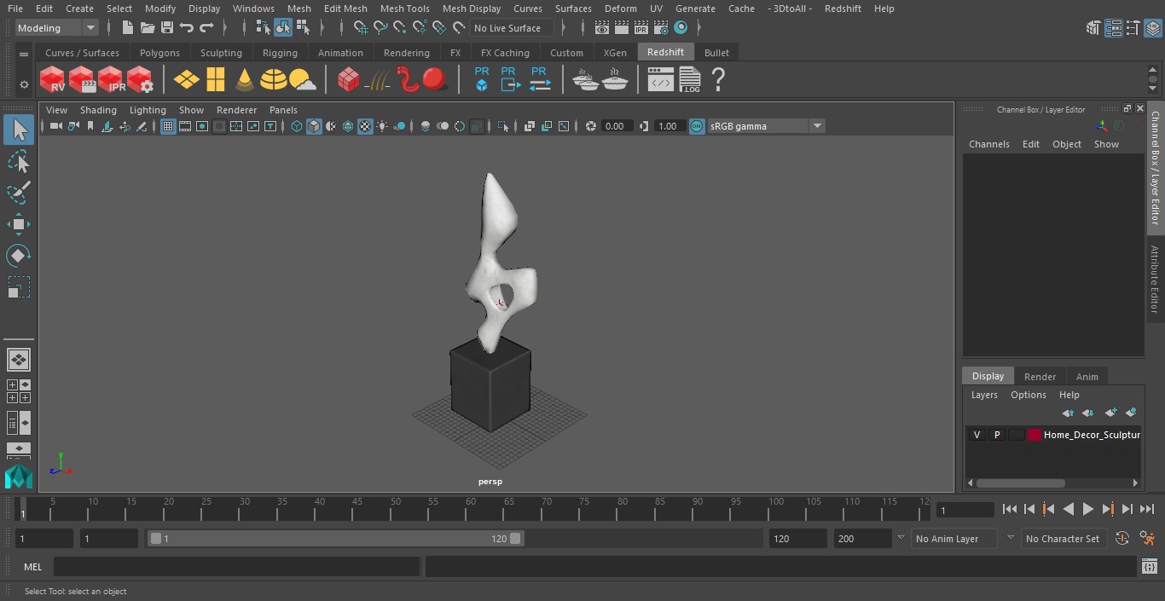
Task: Open the Modeling menu set dropdown
Action: point(56,28)
